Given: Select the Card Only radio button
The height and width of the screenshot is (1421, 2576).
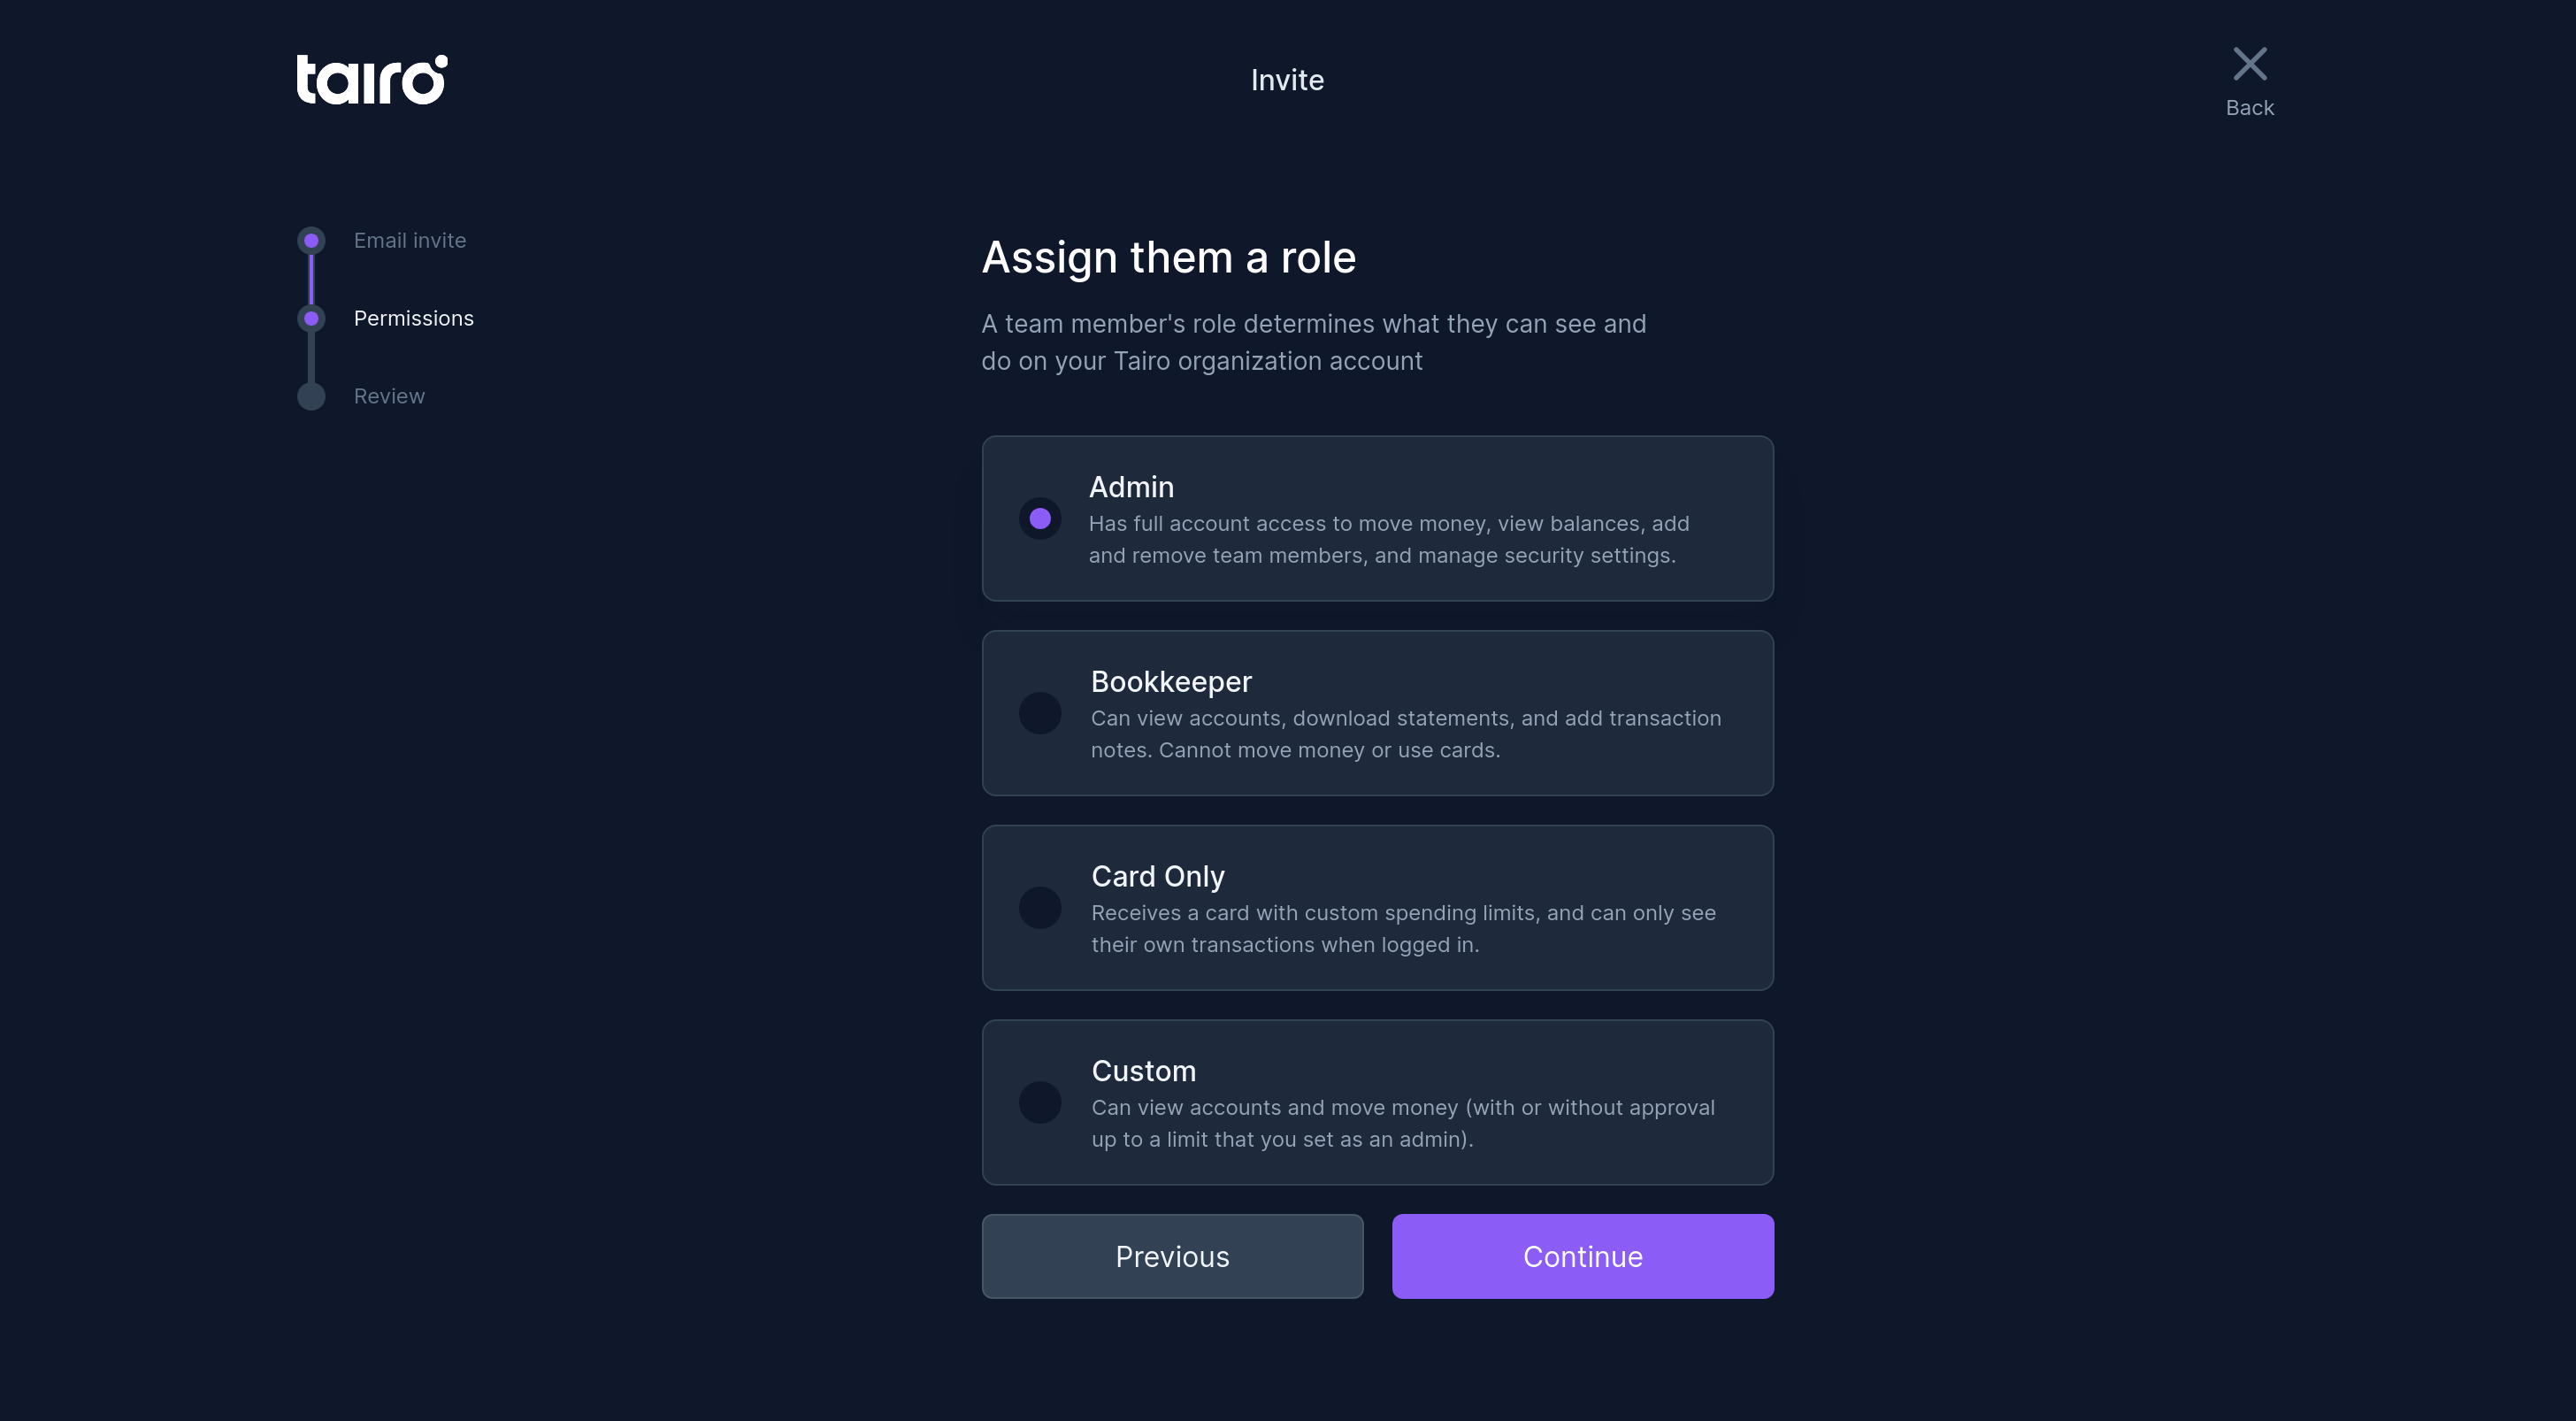Looking at the screenshot, I should click(1040, 907).
